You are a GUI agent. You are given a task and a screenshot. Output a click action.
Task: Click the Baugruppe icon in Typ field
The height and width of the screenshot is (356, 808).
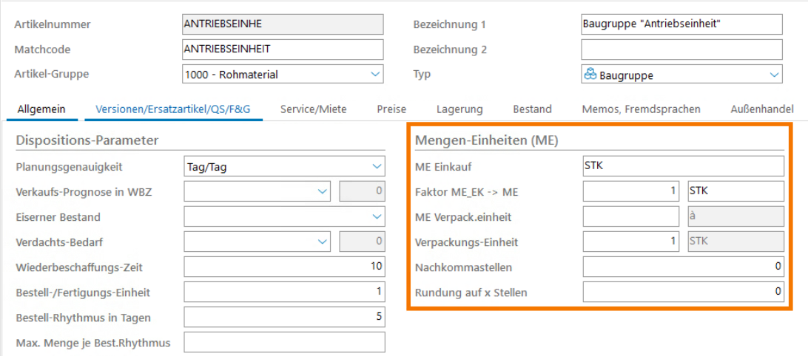(590, 75)
